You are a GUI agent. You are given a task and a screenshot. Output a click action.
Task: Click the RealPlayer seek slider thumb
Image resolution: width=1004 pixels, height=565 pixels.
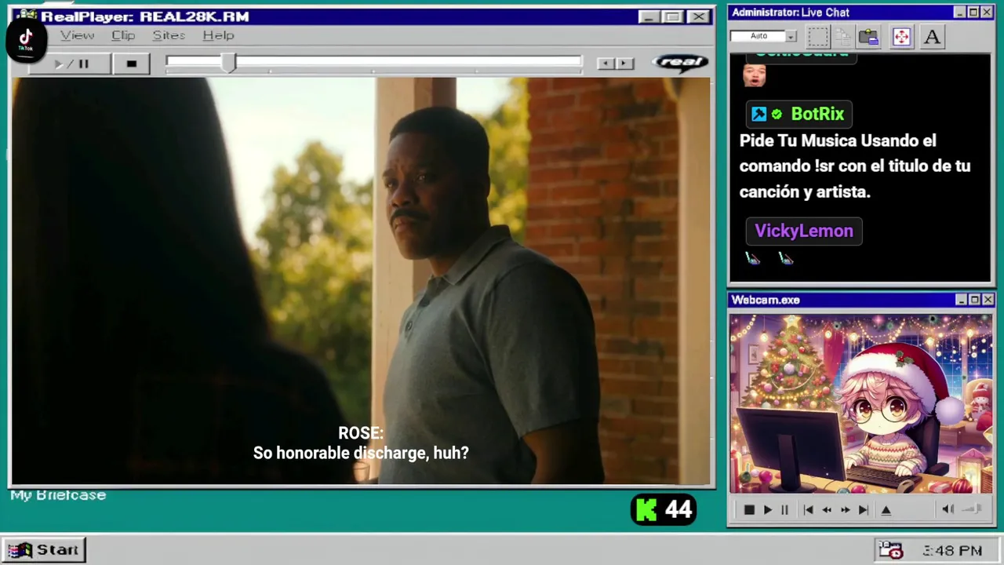pos(228,63)
